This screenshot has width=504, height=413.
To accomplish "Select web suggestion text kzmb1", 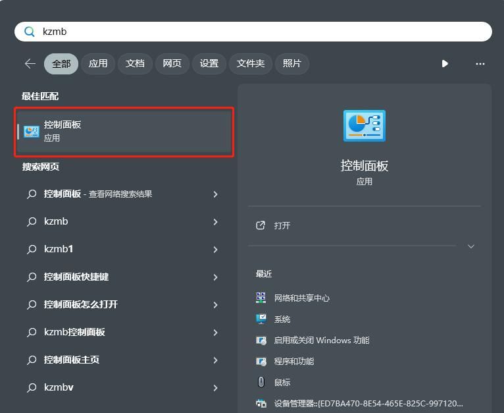I will [59, 249].
